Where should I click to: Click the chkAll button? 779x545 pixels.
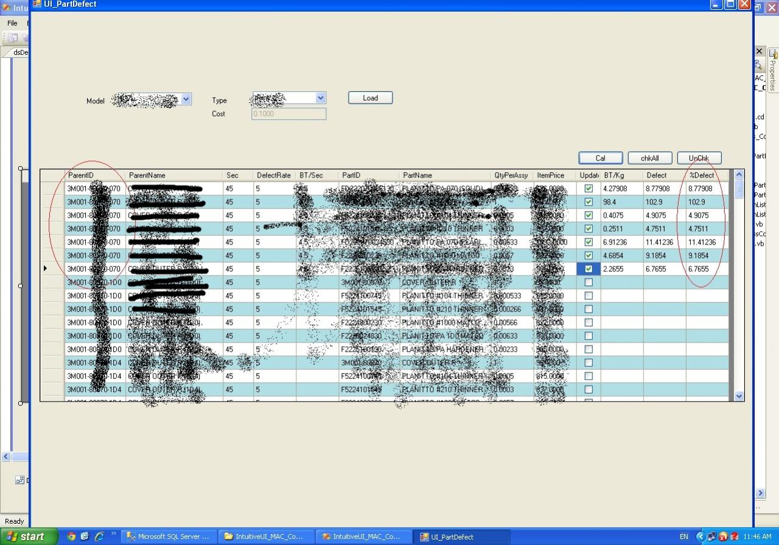649,158
